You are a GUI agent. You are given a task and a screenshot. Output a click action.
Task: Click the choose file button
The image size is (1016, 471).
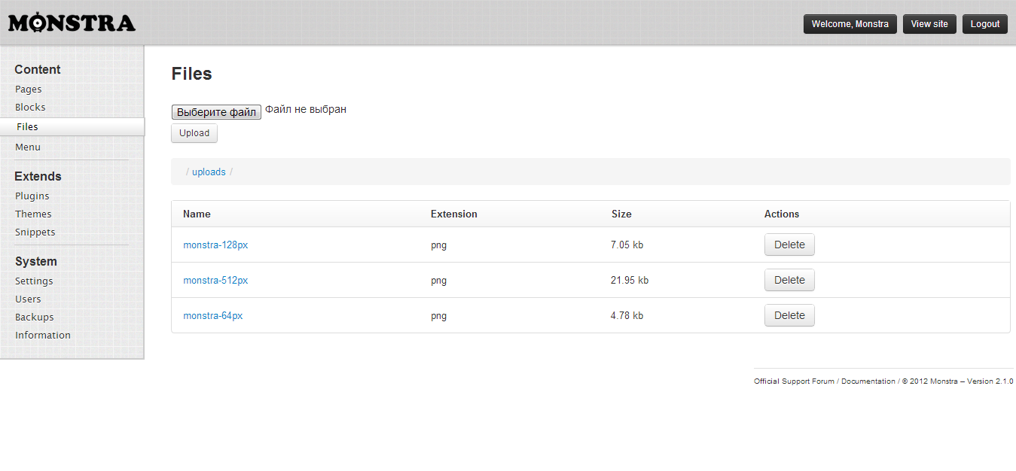[216, 112]
